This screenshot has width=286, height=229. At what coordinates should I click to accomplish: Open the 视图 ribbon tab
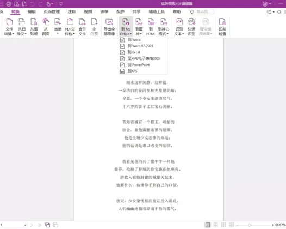click(88, 12)
